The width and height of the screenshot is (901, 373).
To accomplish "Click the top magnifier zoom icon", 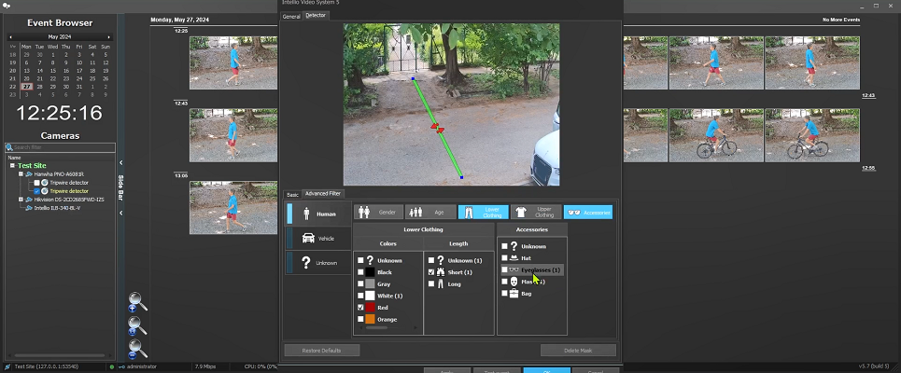I will [x=137, y=301].
